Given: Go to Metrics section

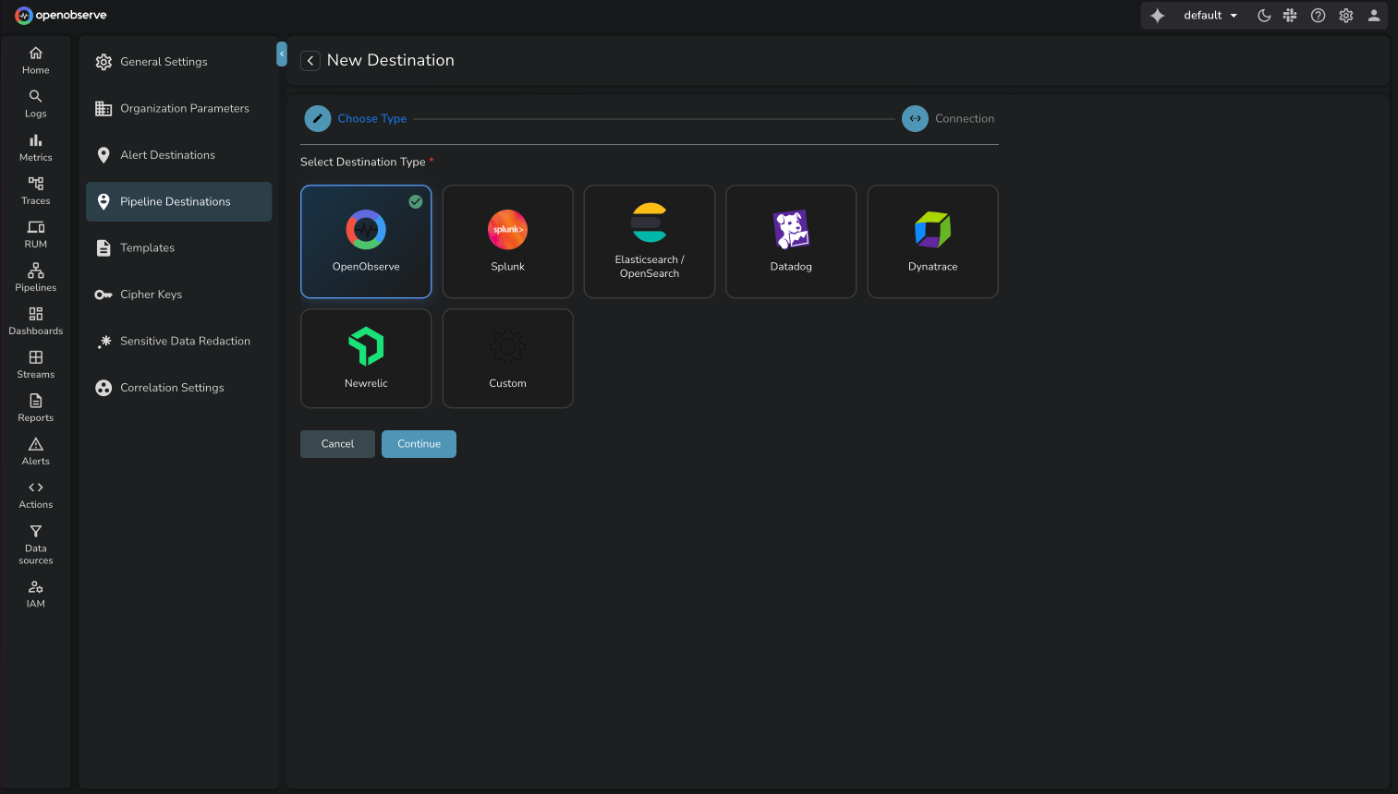Looking at the screenshot, I should pyautogui.click(x=36, y=147).
